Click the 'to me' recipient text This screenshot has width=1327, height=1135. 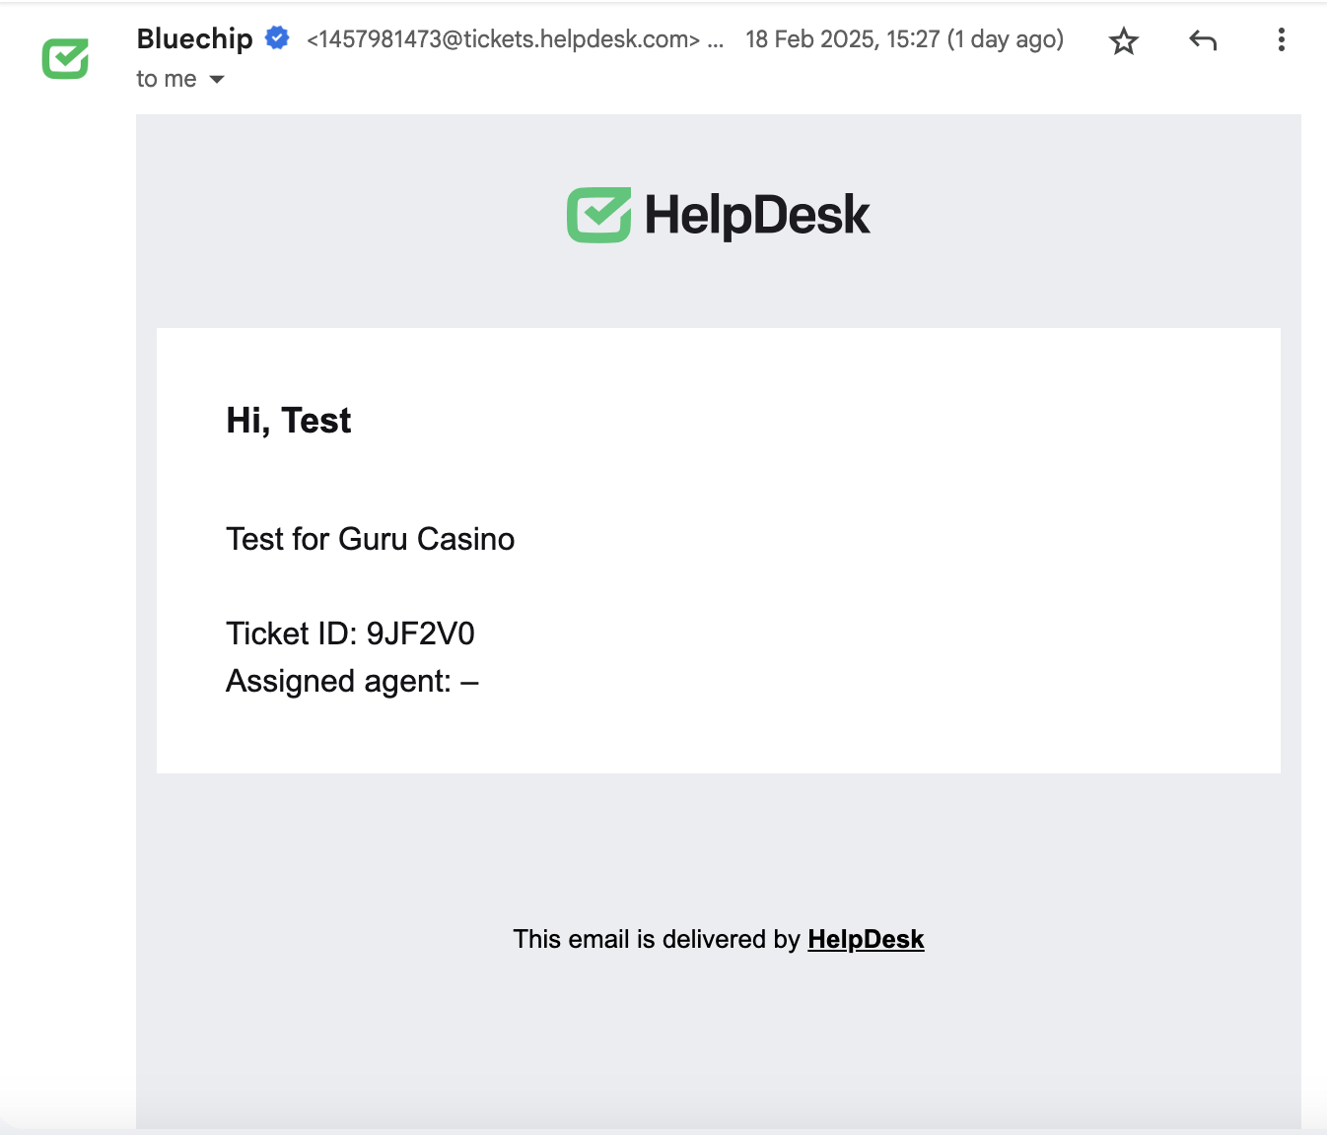point(167,80)
